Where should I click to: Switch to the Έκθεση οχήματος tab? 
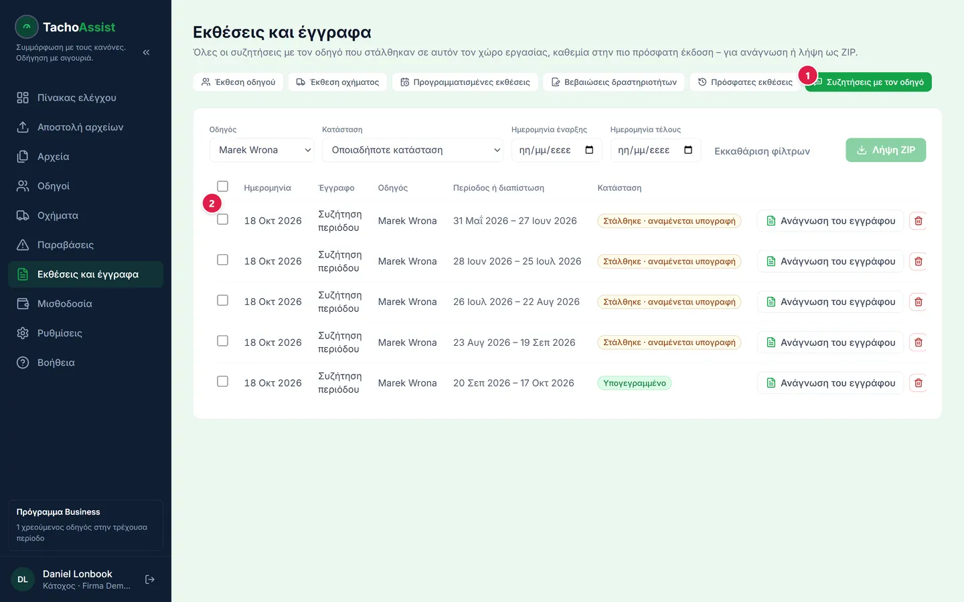pyautogui.click(x=337, y=82)
